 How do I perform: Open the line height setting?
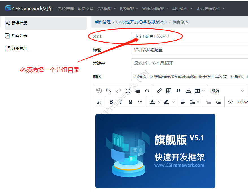(192, 102)
